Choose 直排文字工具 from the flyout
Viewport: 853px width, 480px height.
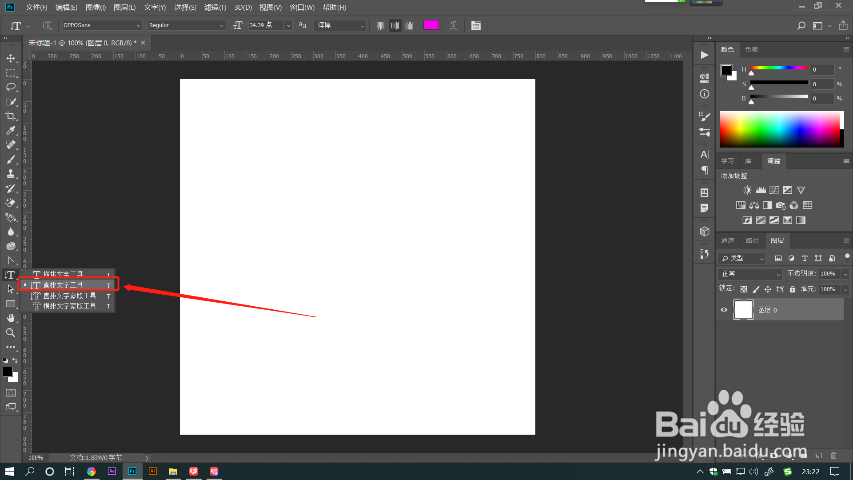63,285
